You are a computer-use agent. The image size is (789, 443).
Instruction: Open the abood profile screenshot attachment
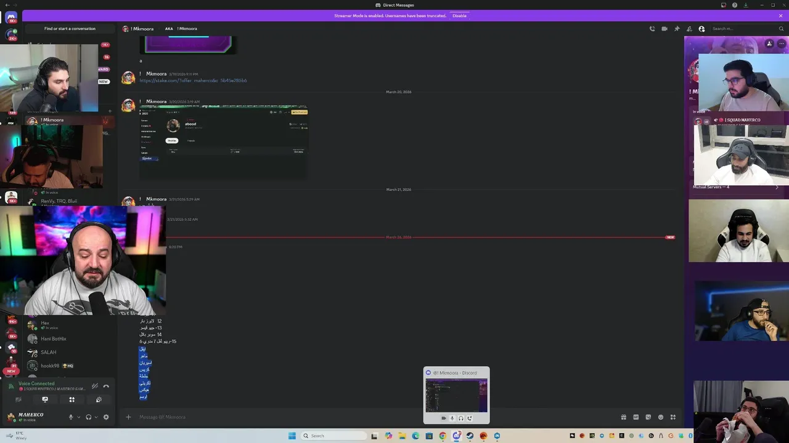pyautogui.click(x=223, y=142)
